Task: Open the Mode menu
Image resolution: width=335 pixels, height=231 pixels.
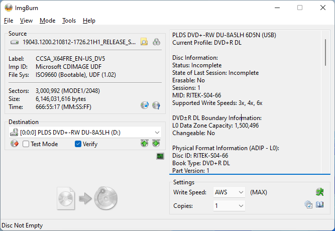Action: (x=47, y=21)
